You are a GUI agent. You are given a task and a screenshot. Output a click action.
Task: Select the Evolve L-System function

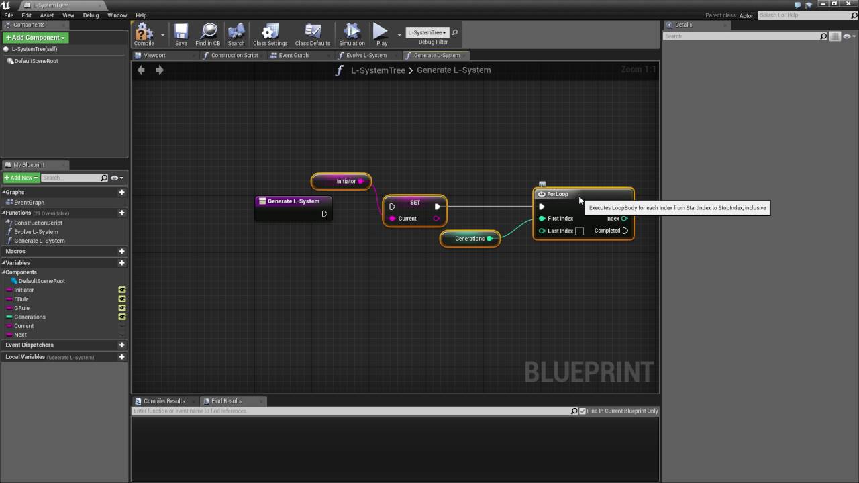pos(36,231)
